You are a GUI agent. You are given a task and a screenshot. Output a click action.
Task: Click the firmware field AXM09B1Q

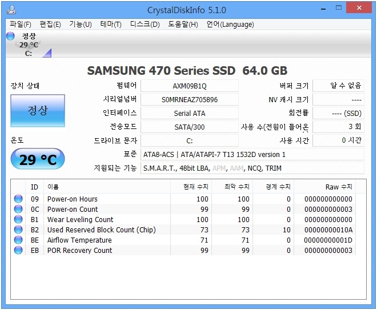(x=190, y=86)
